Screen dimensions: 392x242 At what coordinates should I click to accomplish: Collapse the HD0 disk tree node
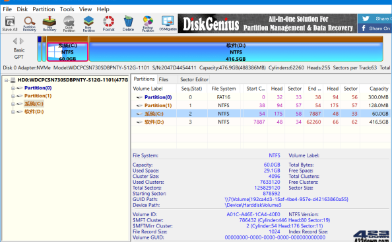point(6,80)
